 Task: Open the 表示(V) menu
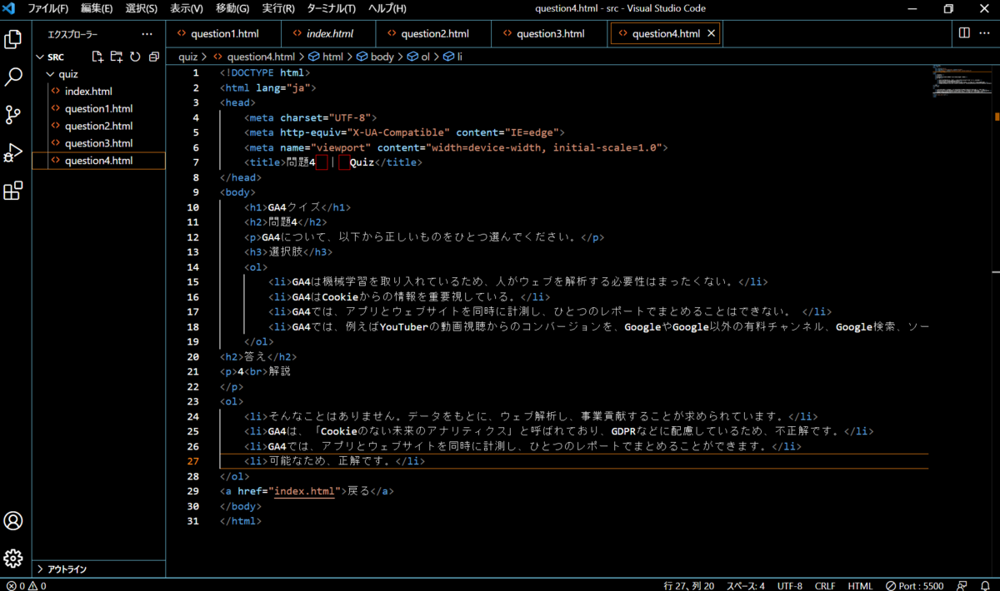pyautogui.click(x=186, y=8)
